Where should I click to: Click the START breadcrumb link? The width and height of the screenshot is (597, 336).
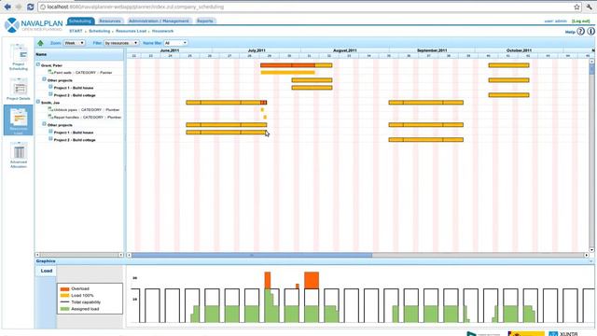(76, 31)
